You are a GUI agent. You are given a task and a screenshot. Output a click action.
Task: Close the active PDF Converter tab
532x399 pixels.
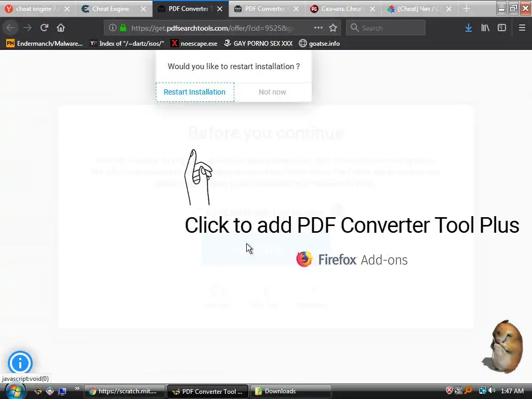[220, 9]
